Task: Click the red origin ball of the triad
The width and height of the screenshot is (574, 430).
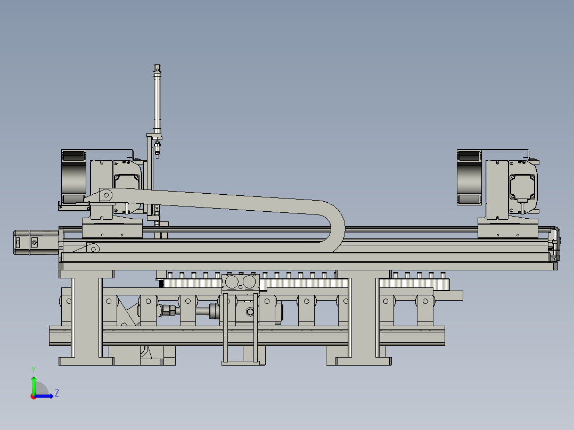Action: (x=34, y=396)
